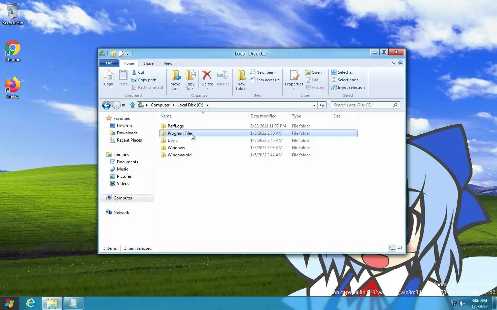Click the Cut scissors icon

(134, 72)
